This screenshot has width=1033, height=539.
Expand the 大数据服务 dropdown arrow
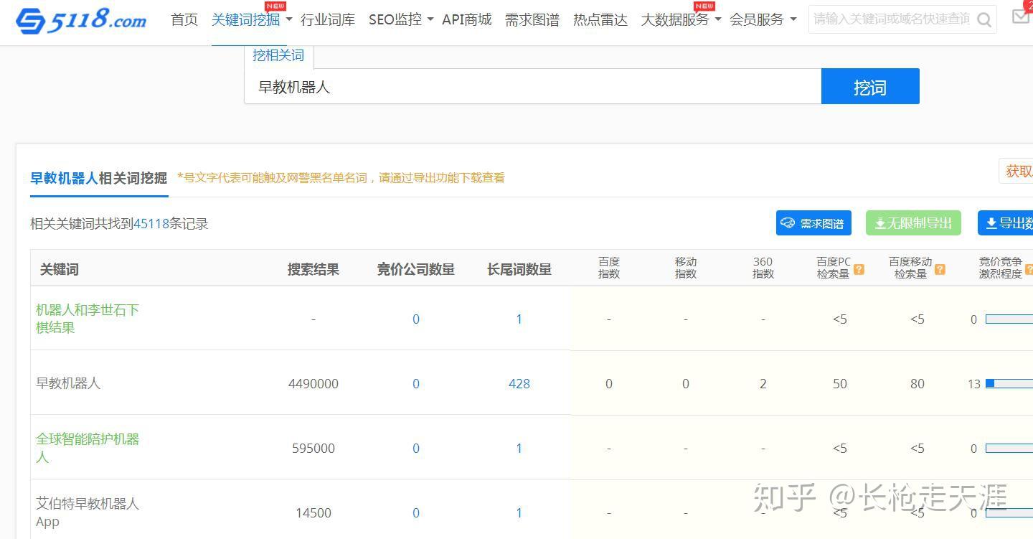pos(717,20)
